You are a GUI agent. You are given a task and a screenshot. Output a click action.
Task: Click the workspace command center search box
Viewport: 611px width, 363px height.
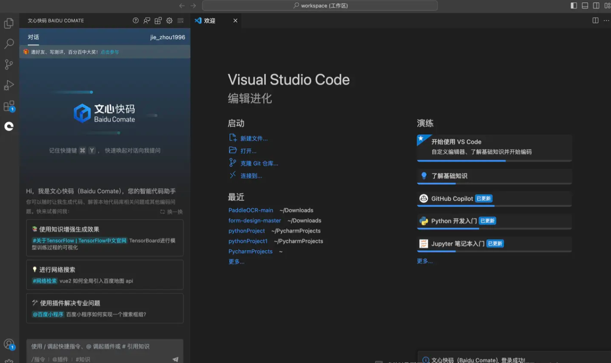(x=320, y=6)
